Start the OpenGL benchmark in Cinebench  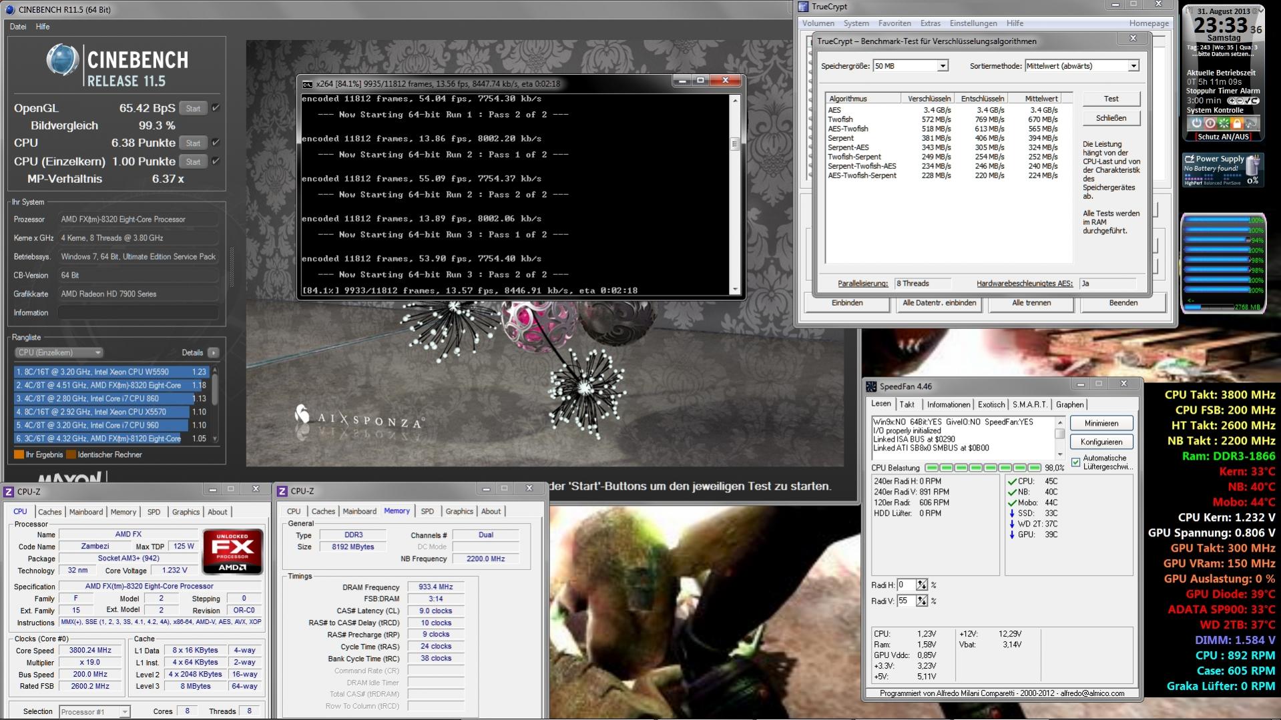pos(193,108)
